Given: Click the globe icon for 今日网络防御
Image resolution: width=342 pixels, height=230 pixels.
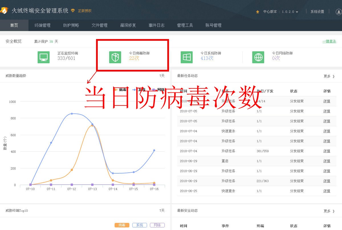Looking at the screenshot, I should click(258, 57).
